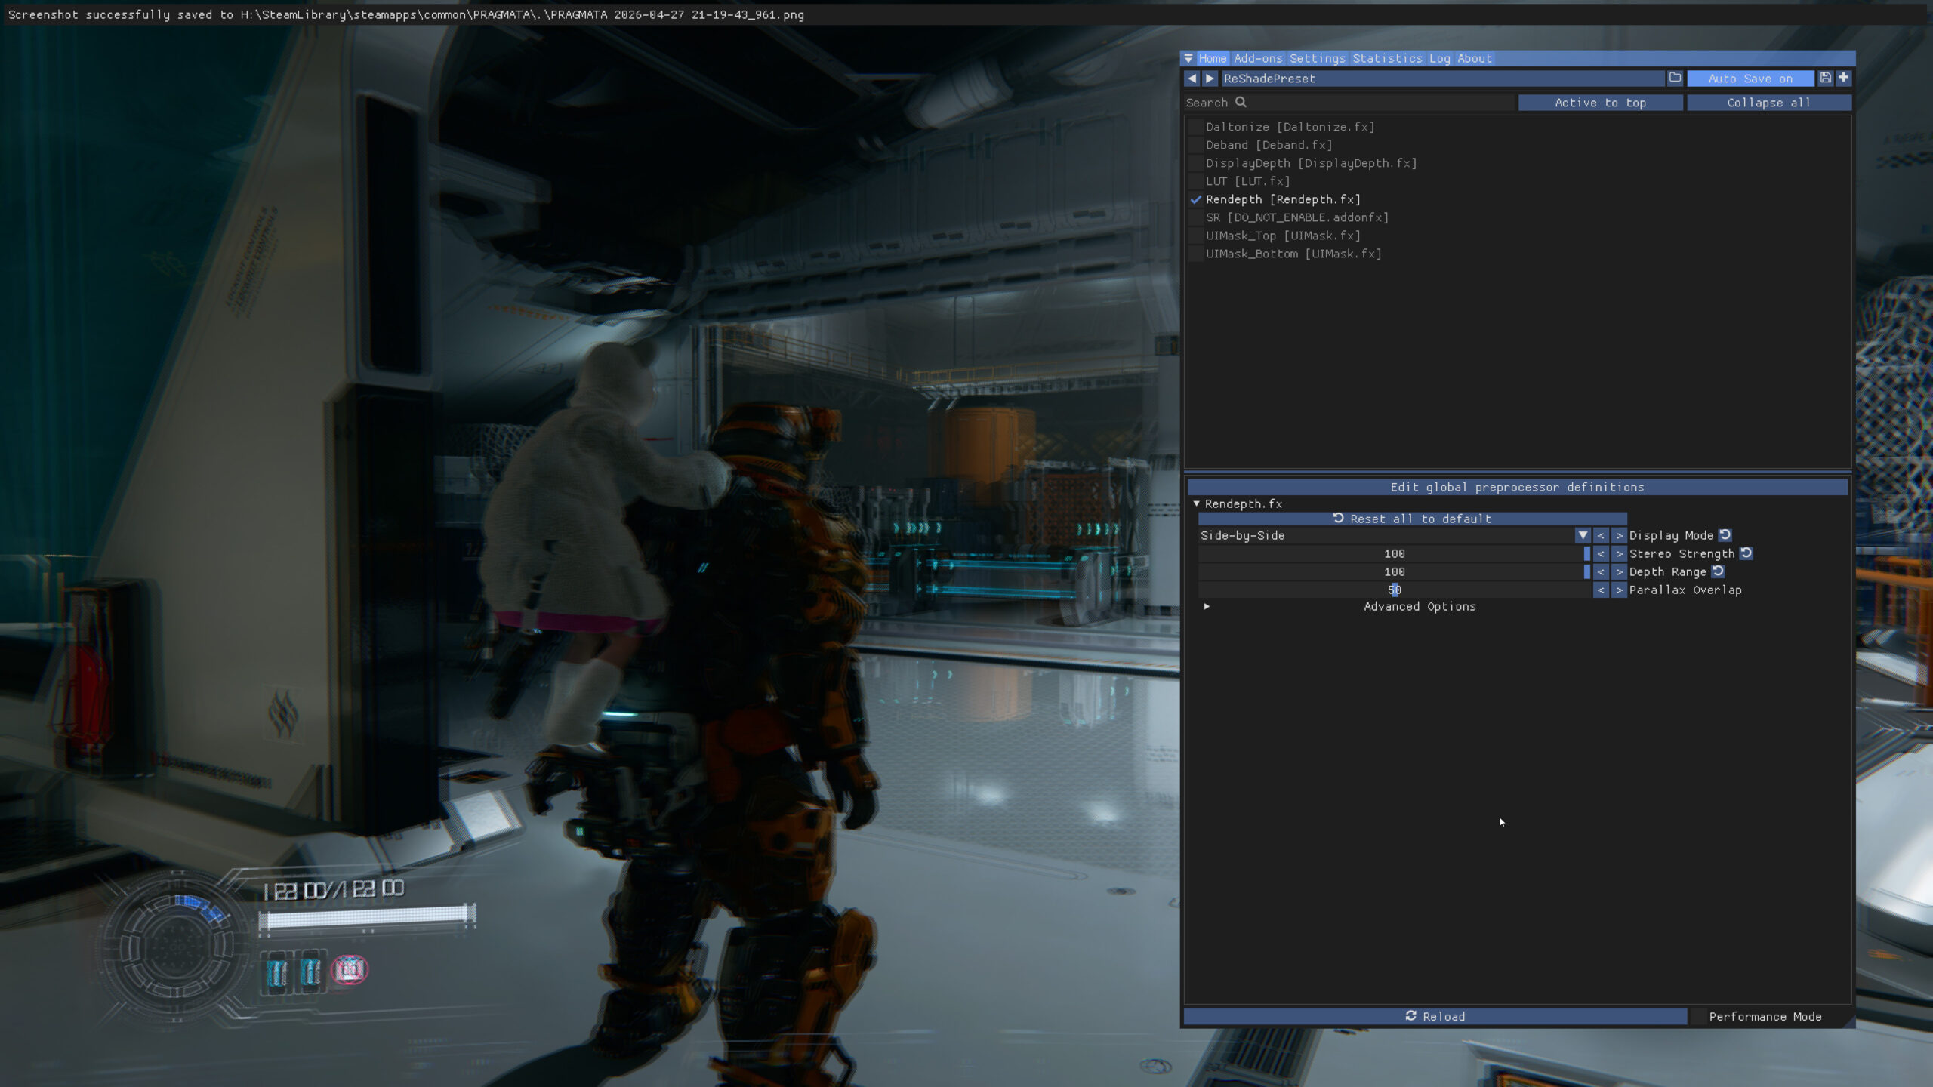The width and height of the screenshot is (1933, 1087).
Task: Click the Reload button
Action: point(1435,1016)
